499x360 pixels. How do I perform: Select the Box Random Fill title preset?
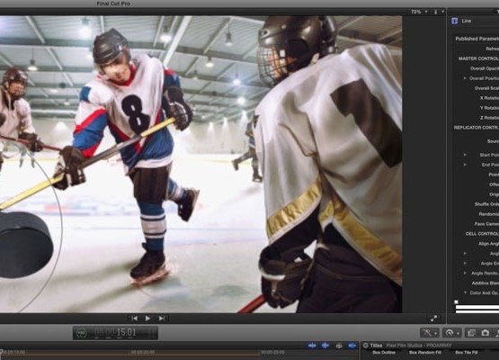[425, 353]
